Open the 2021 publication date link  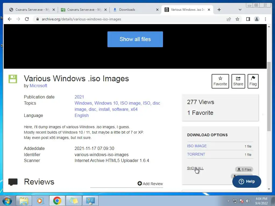click(79, 97)
